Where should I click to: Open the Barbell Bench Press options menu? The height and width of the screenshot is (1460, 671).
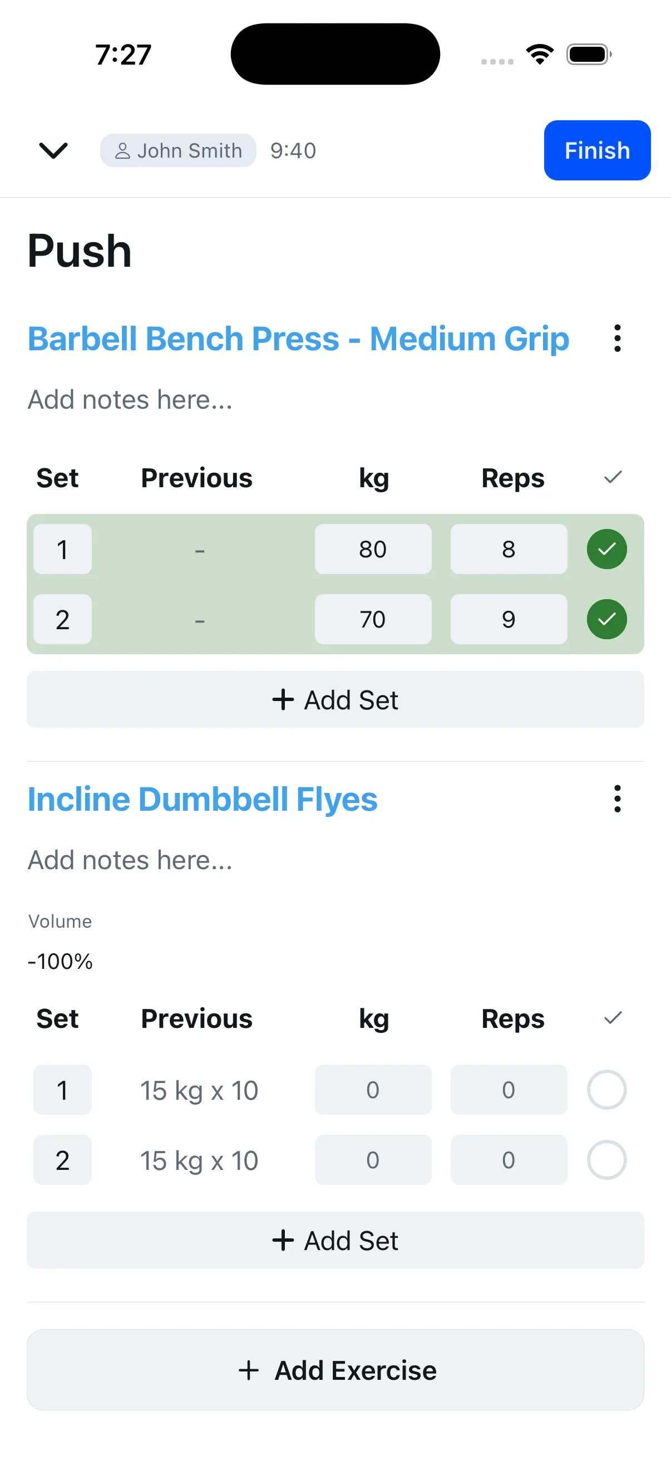click(616, 339)
